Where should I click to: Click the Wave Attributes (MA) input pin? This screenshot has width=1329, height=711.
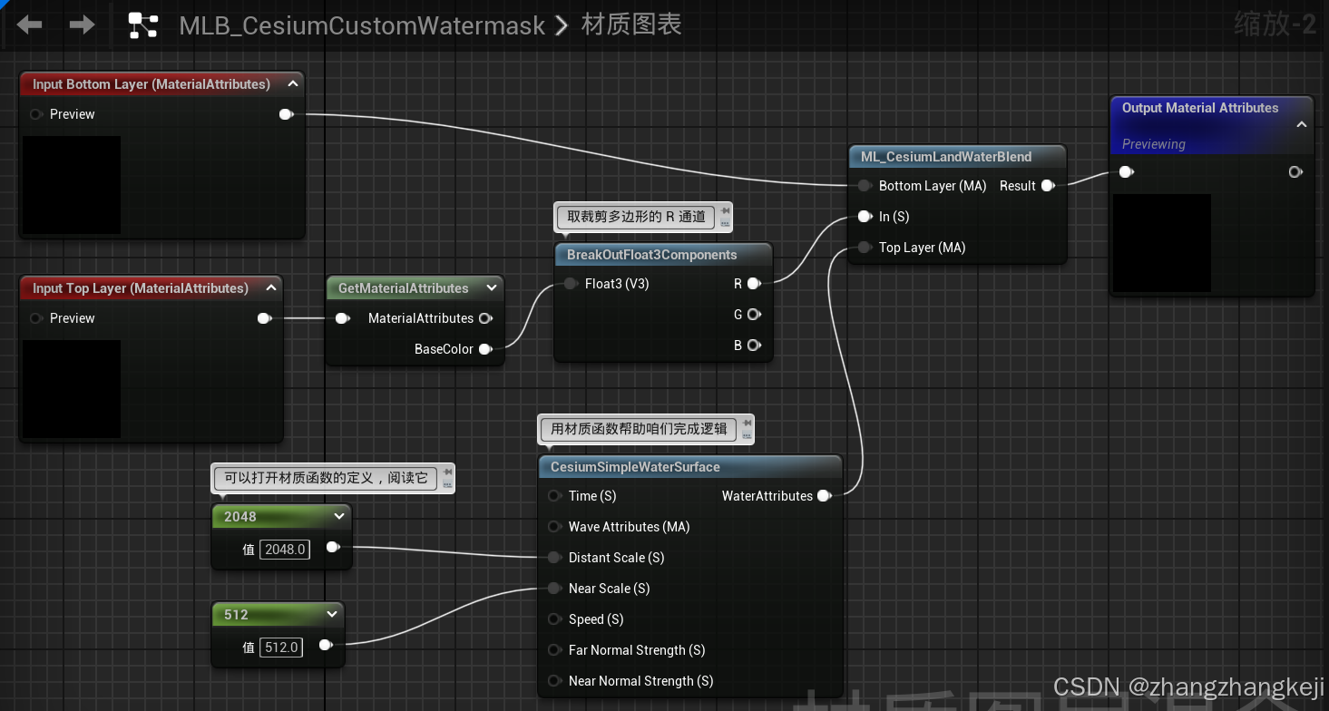click(554, 527)
